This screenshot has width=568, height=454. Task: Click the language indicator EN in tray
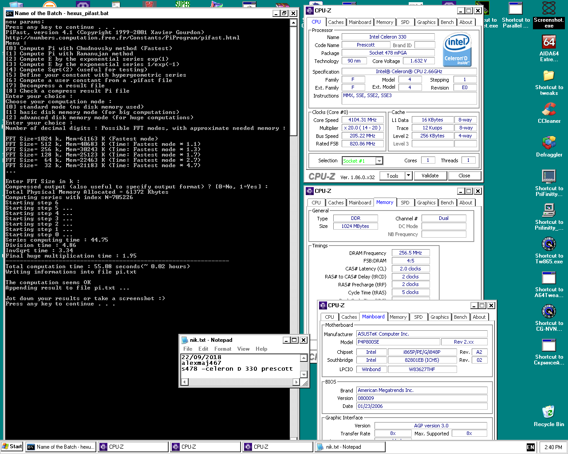tap(530, 447)
